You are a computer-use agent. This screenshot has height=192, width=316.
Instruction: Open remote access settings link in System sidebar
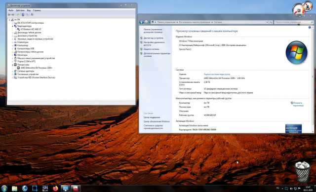click(x=154, y=44)
